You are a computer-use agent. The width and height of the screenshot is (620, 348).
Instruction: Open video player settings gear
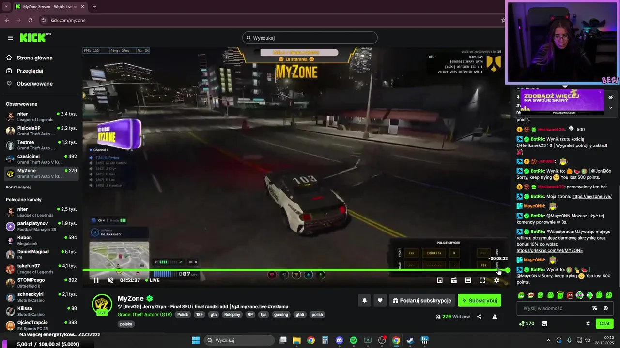(496, 280)
